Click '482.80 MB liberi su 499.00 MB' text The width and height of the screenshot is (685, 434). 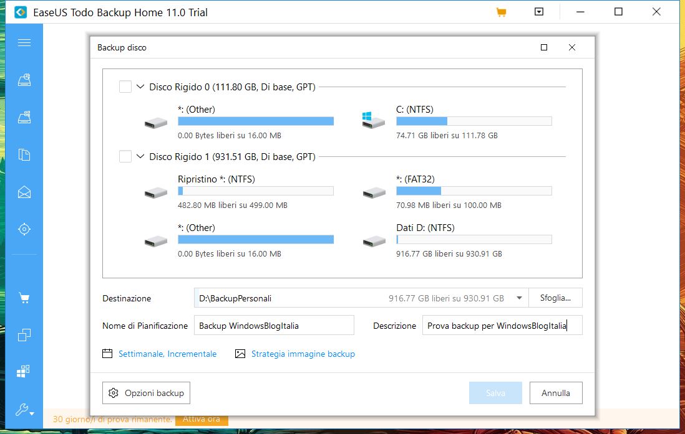(x=233, y=205)
